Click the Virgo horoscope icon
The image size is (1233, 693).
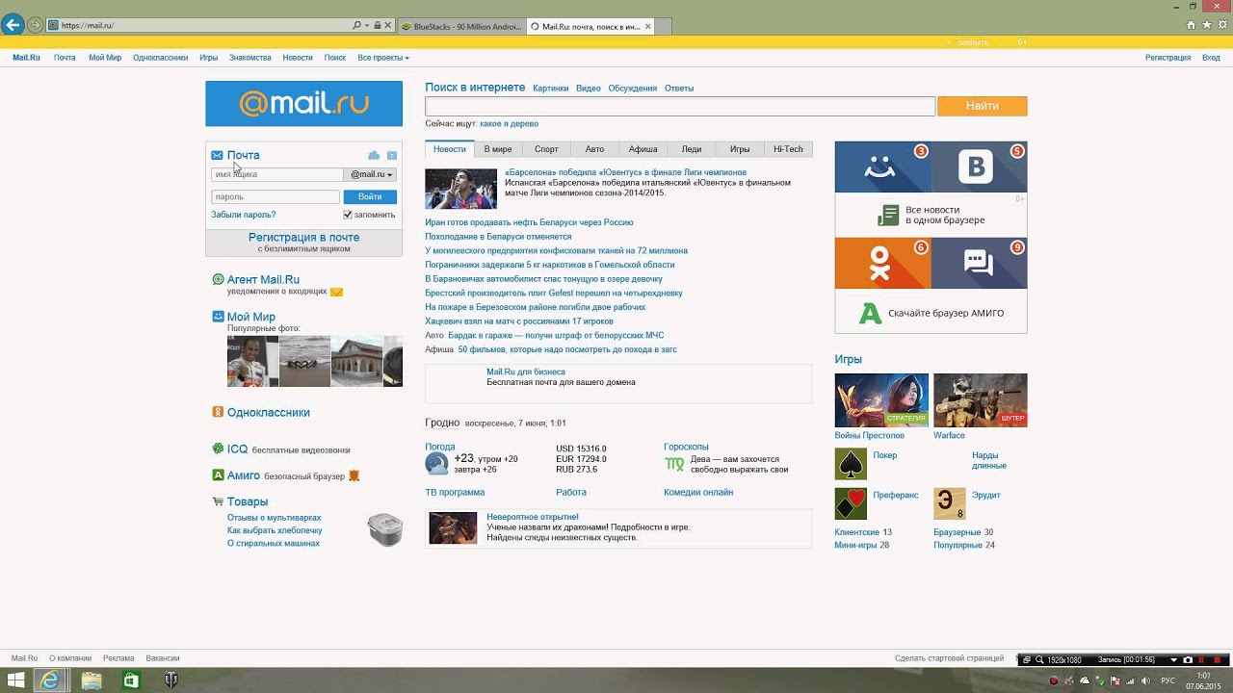tap(674, 464)
